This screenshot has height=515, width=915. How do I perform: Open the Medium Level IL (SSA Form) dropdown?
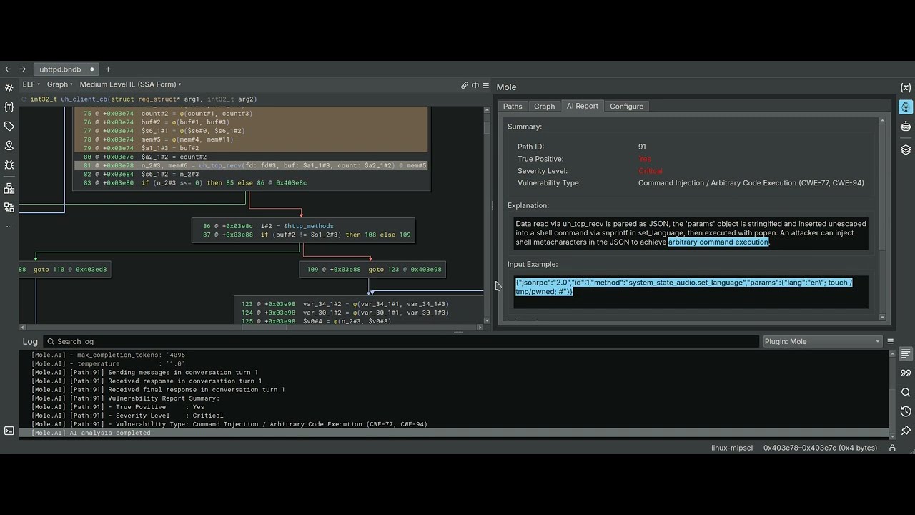coord(130,84)
